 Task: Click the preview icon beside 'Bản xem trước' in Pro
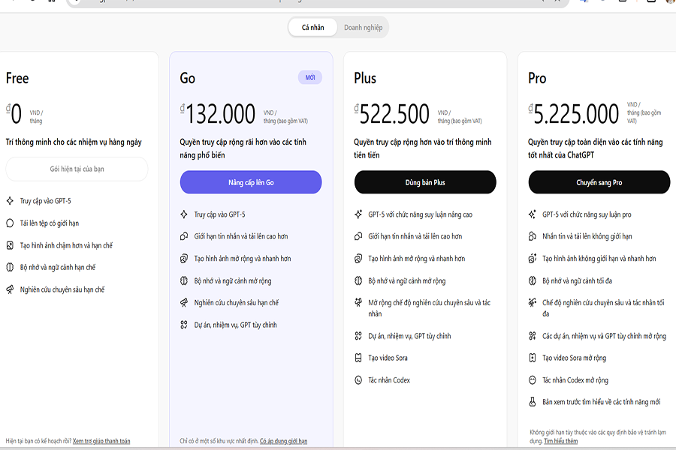tap(533, 402)
